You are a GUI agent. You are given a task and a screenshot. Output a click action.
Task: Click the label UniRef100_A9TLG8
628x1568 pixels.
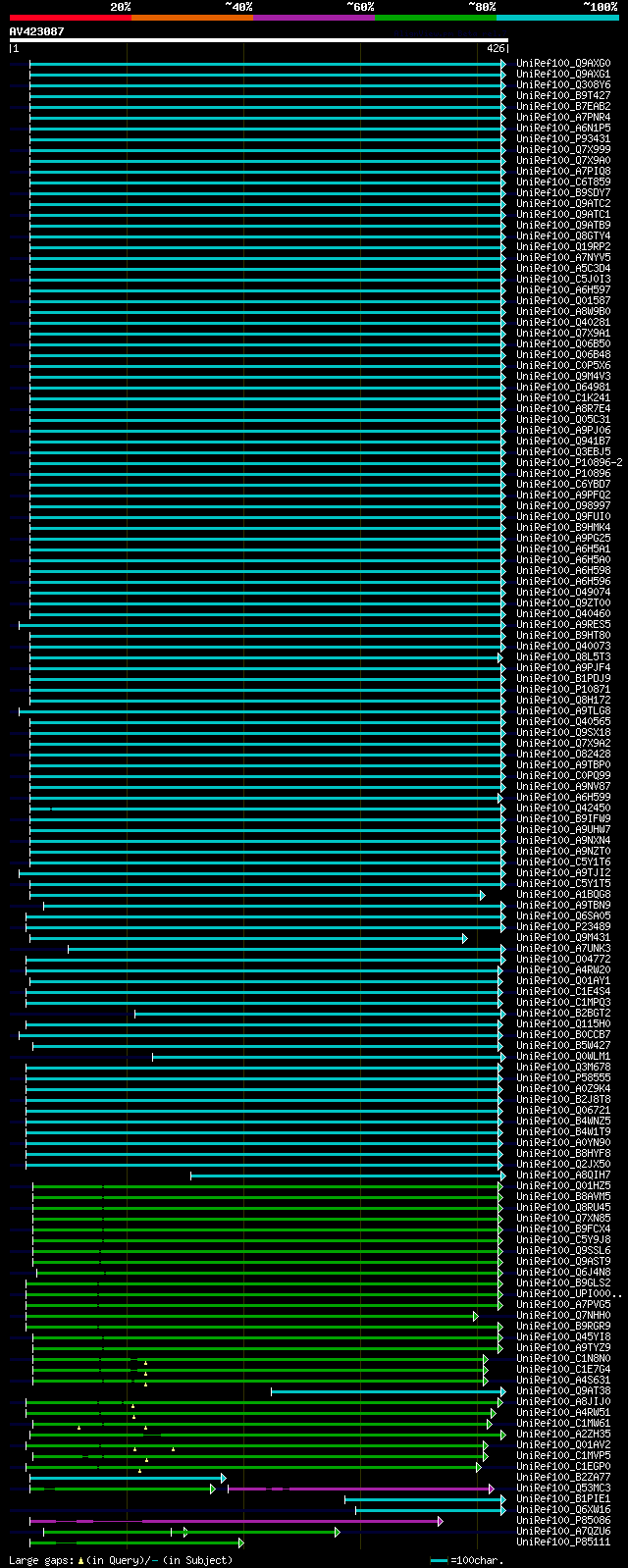click(x=563, y=711)
